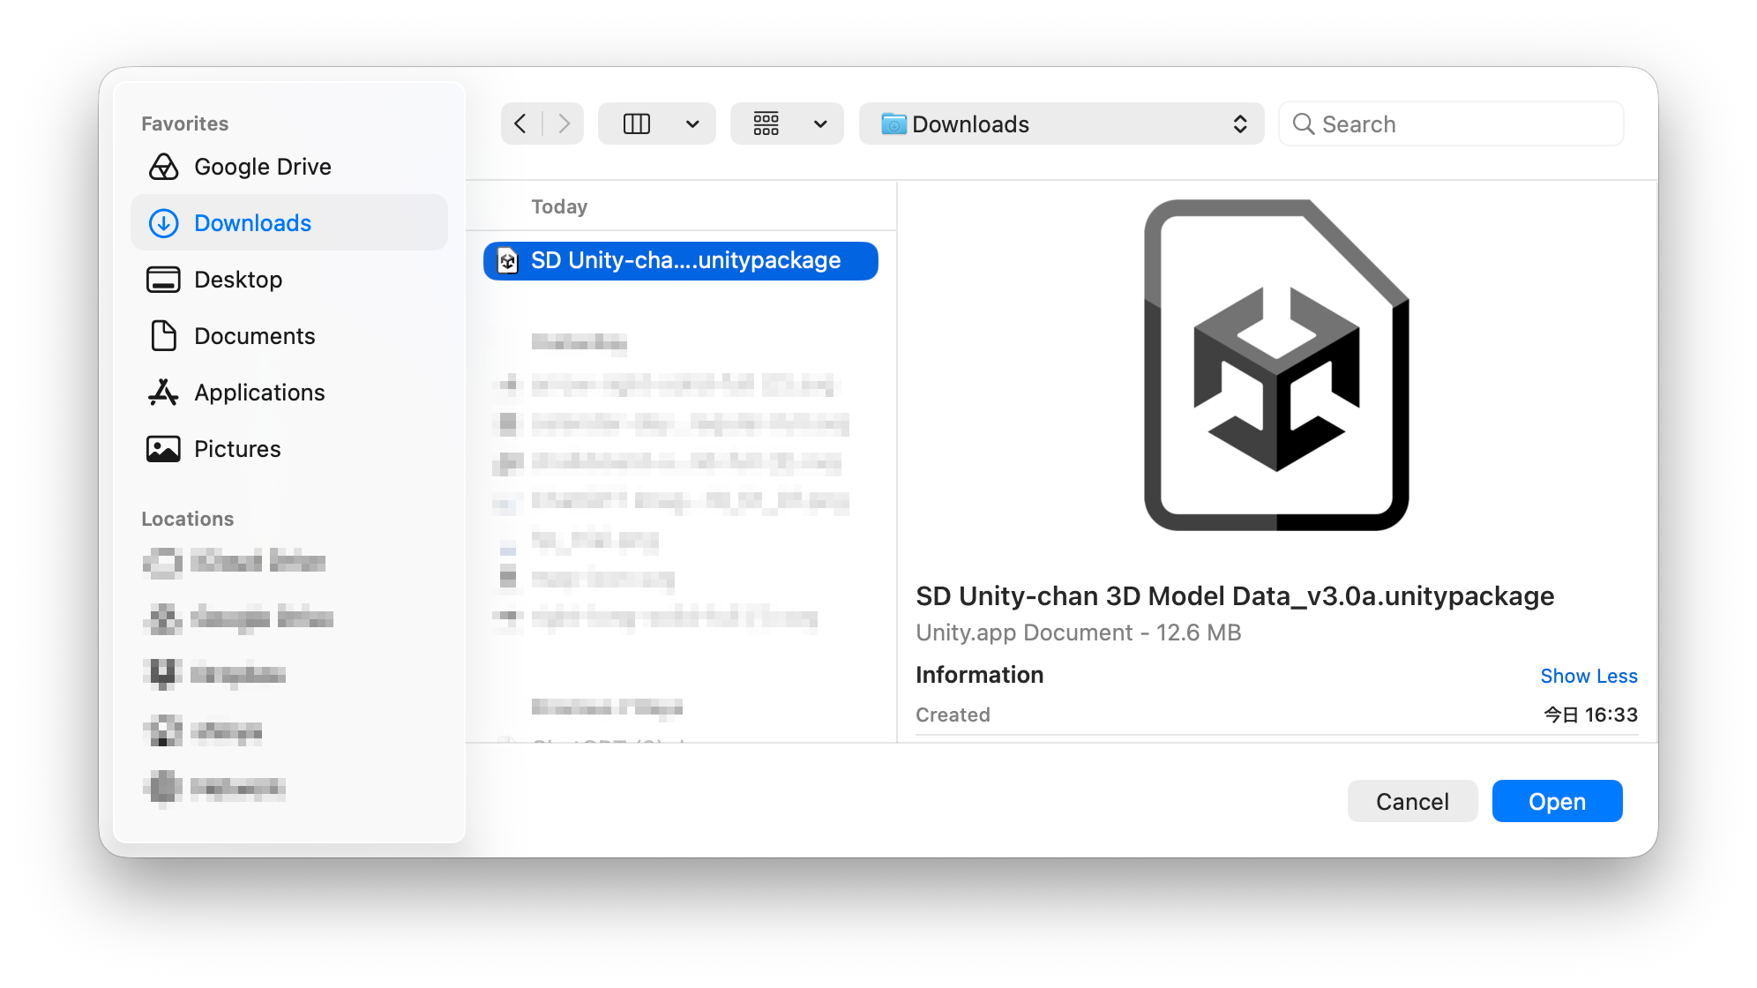Open Documents from the sidebar
1757x988 pixels.
click(289, 336)
